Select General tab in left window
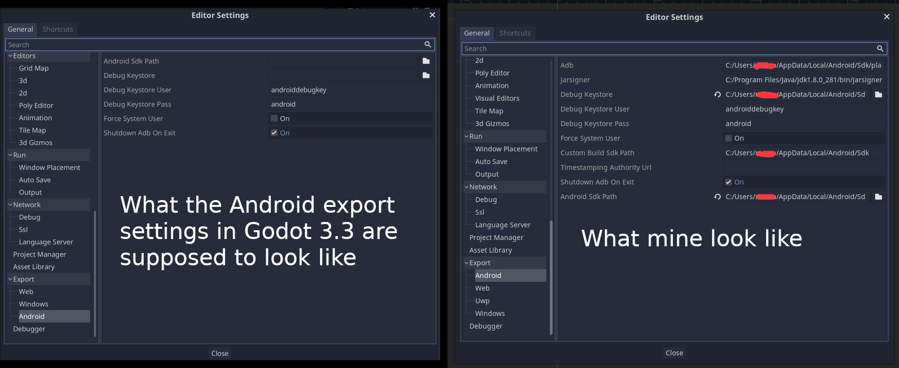 20,29
